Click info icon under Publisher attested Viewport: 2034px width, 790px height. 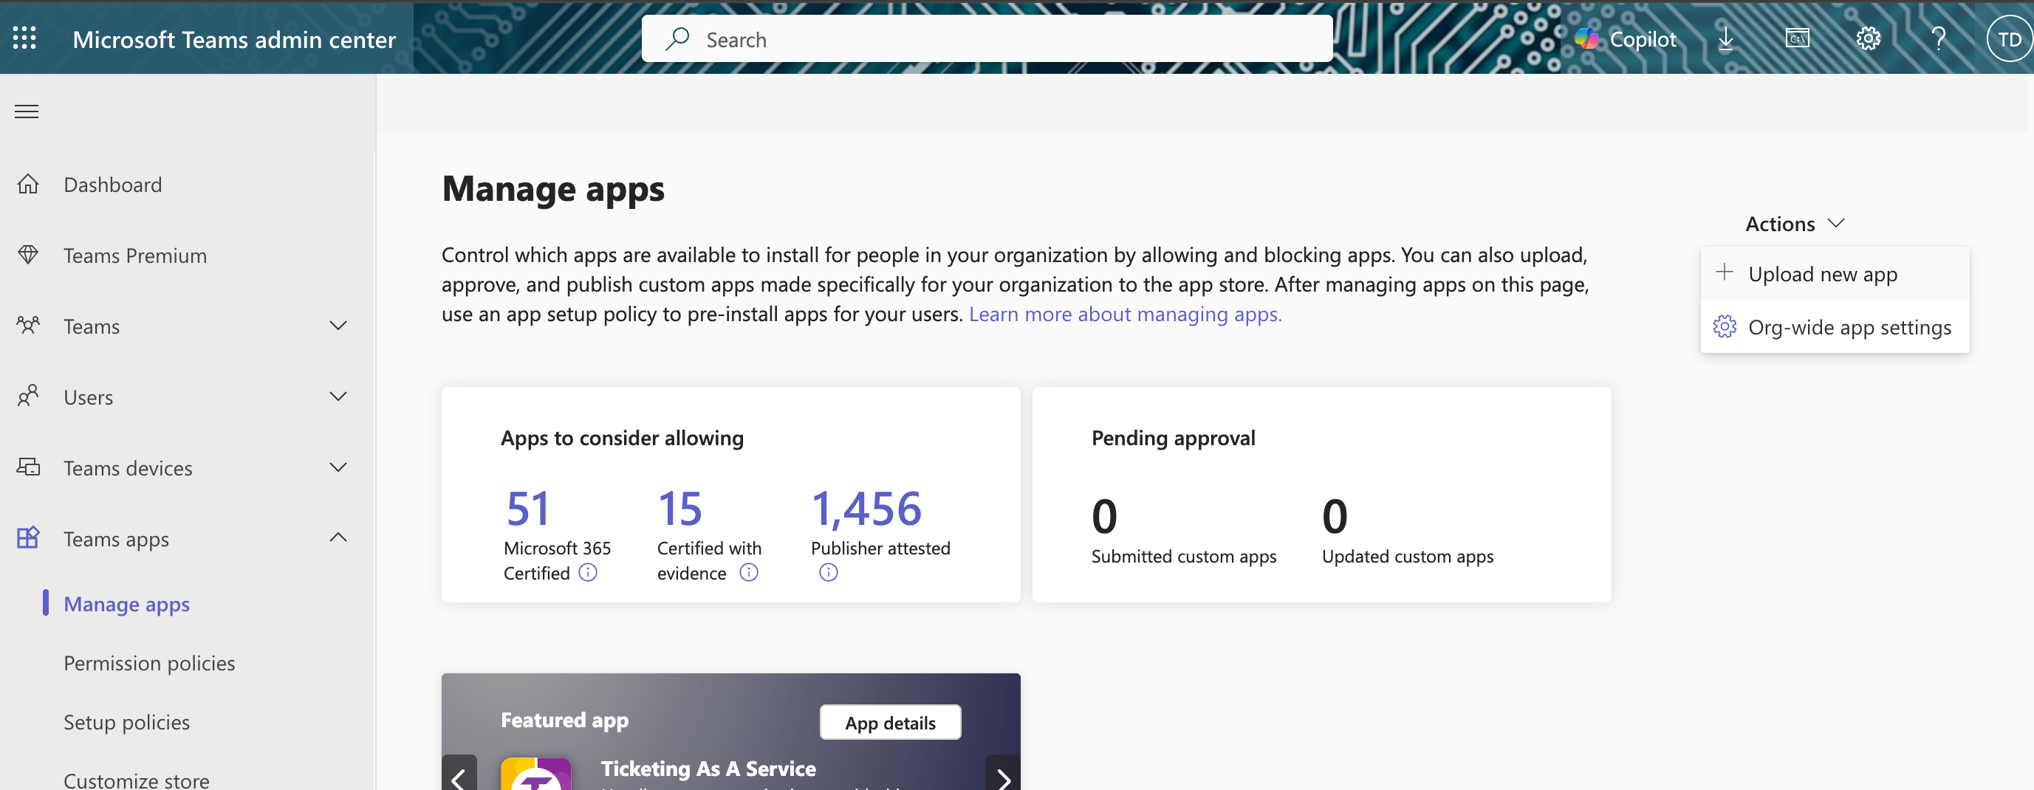pyautogui.click(x=828, y=572)
